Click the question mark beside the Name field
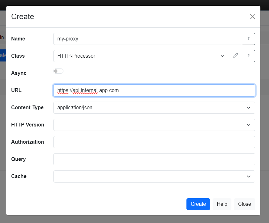 pos(249,39)
